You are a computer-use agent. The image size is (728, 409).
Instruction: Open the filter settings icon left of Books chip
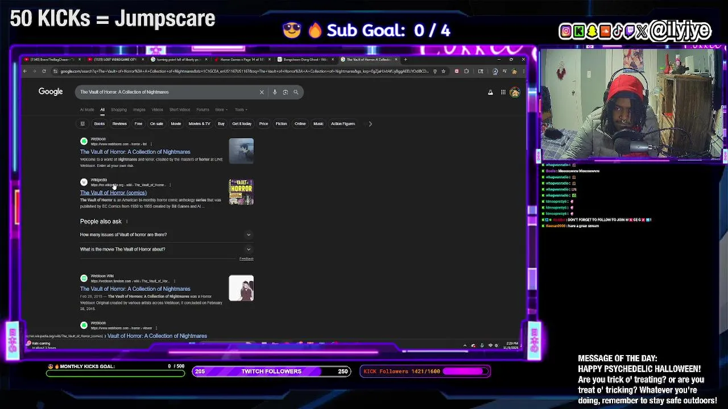[82, 123]
